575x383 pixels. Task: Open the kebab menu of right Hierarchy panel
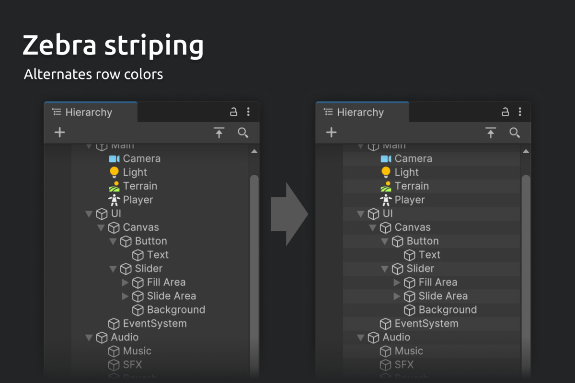520,112
